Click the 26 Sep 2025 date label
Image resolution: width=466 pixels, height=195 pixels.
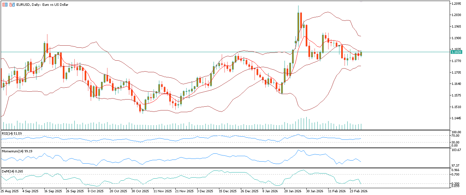point(75,191)
